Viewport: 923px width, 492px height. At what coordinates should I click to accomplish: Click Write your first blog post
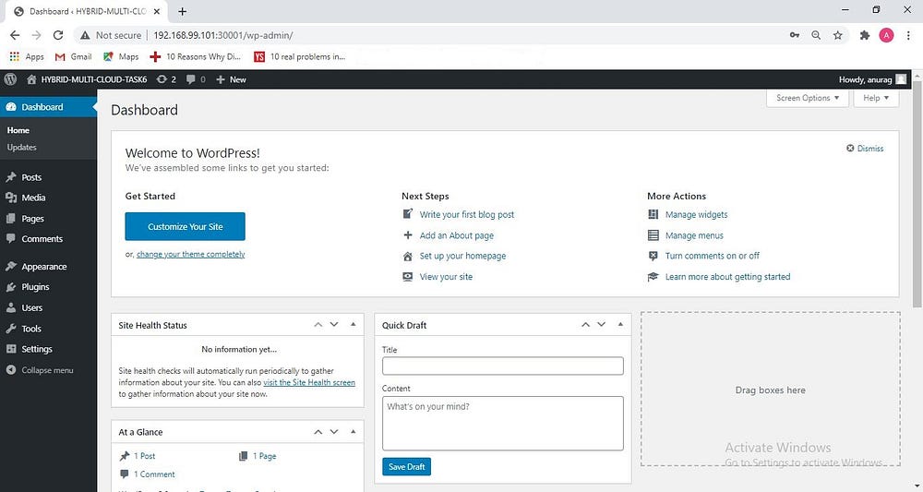pyautogui.click(x=467, y=215)
